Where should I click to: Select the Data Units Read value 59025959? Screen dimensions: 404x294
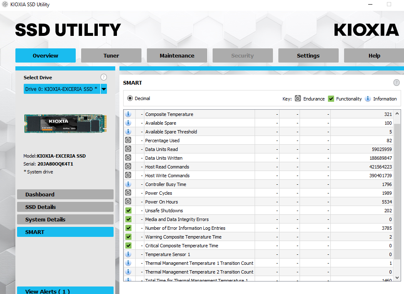(382, 149)
